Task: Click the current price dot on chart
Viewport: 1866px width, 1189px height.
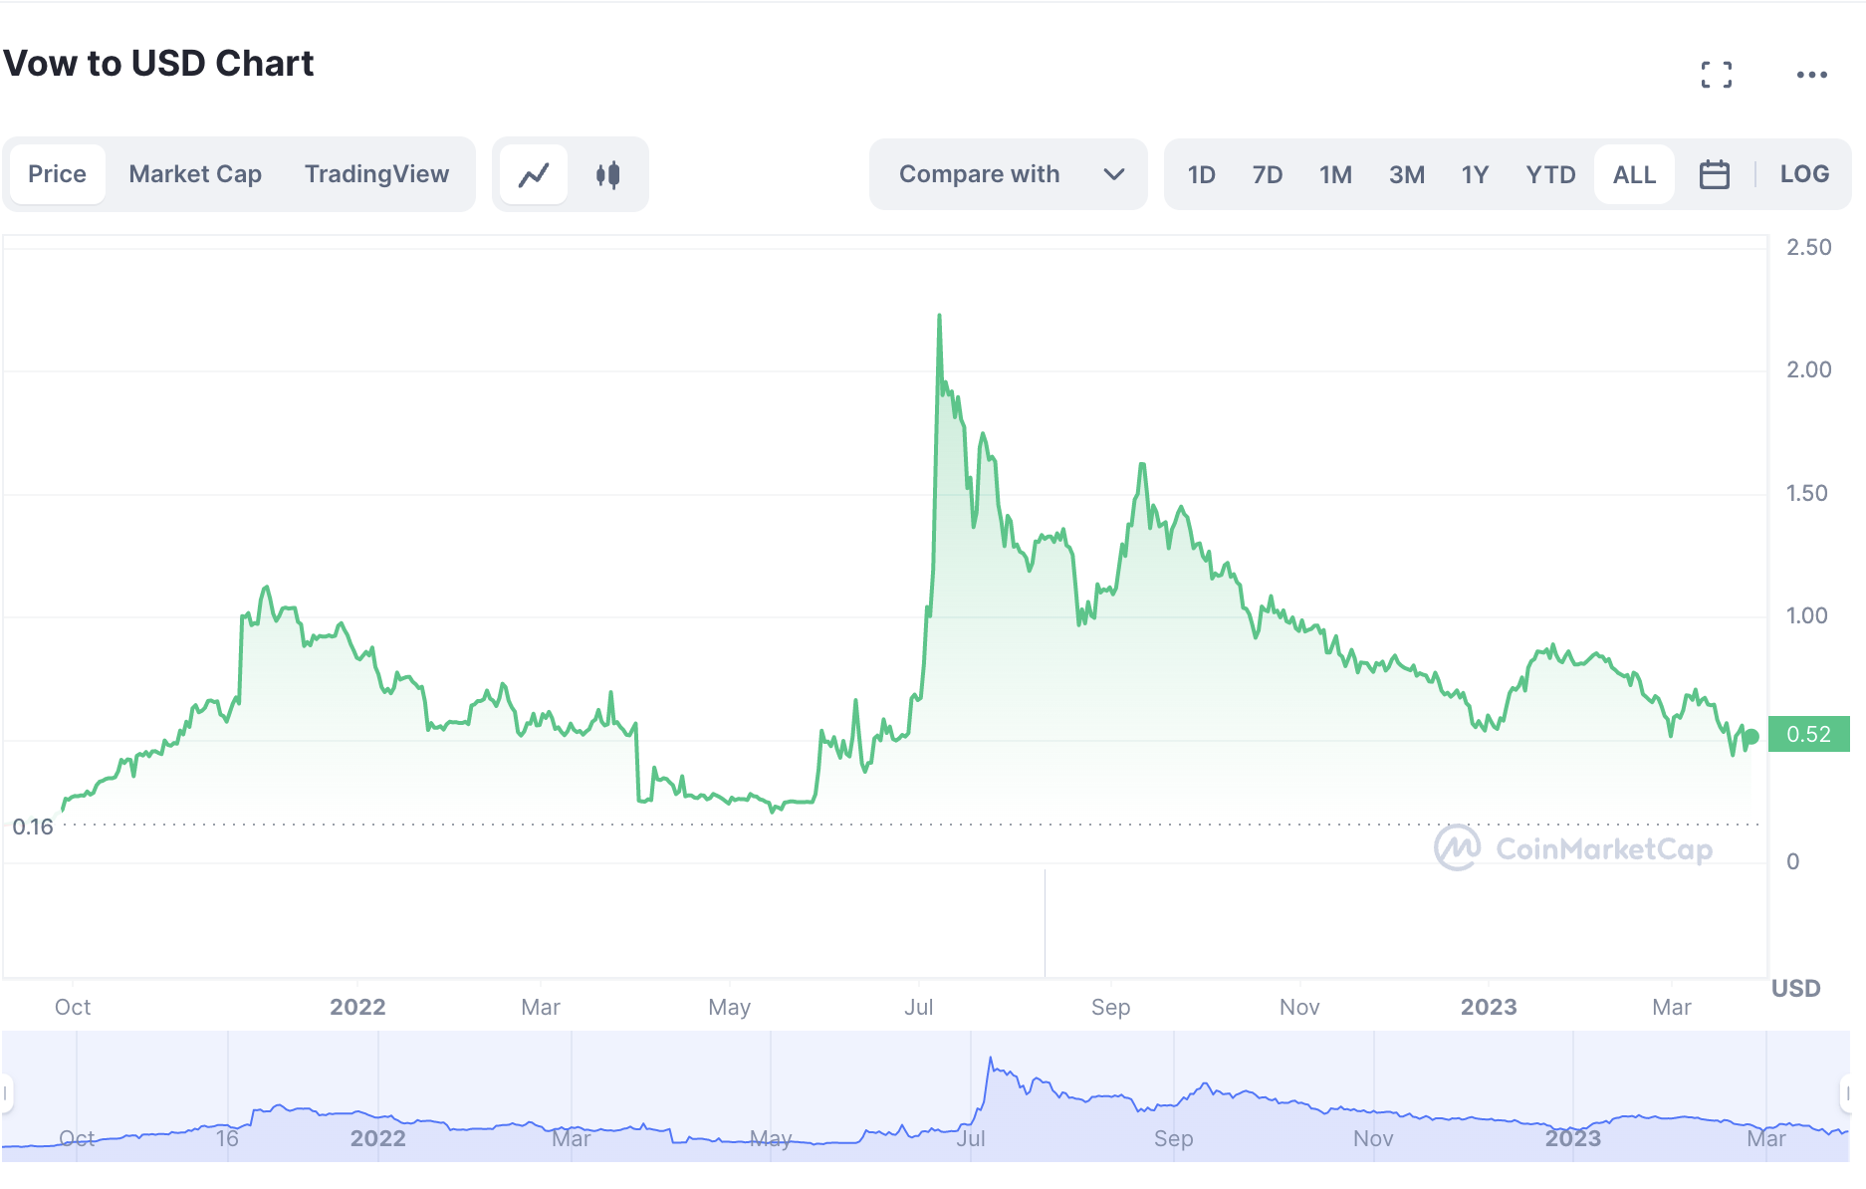Action: 1751,737
